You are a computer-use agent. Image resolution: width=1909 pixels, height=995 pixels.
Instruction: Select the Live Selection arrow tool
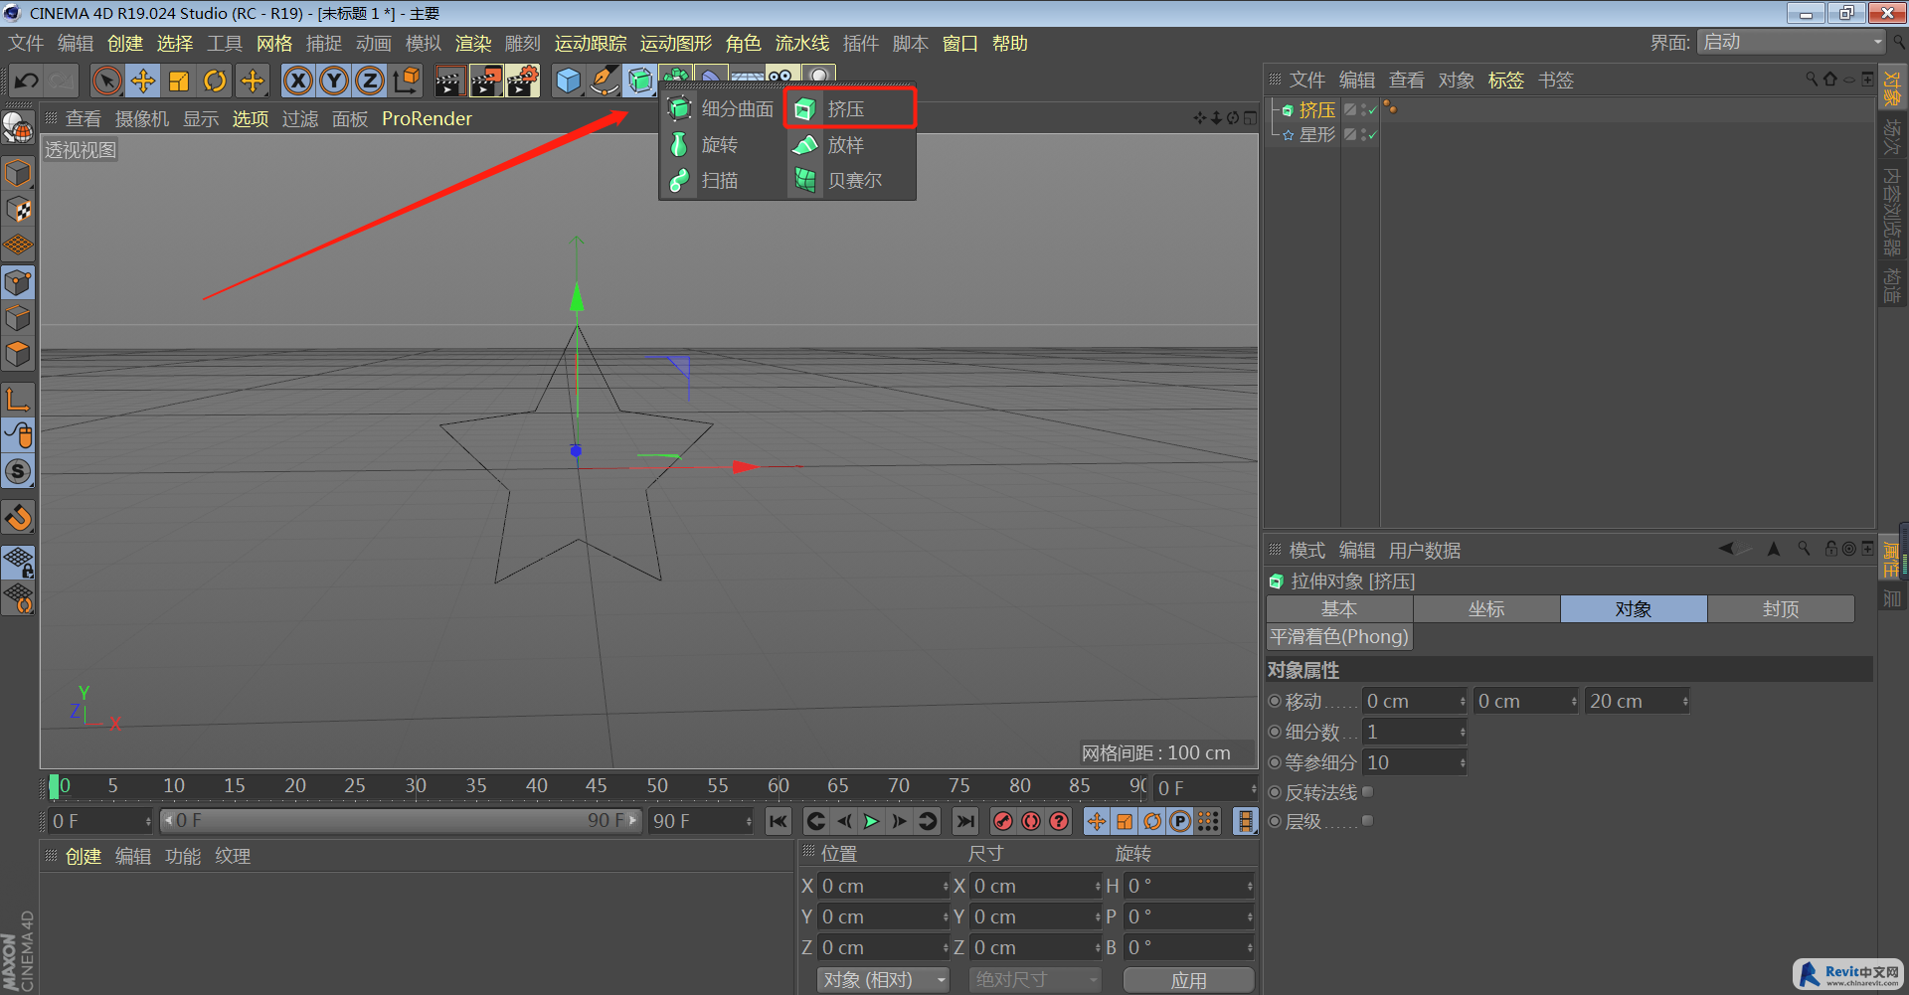click(106, 81)
